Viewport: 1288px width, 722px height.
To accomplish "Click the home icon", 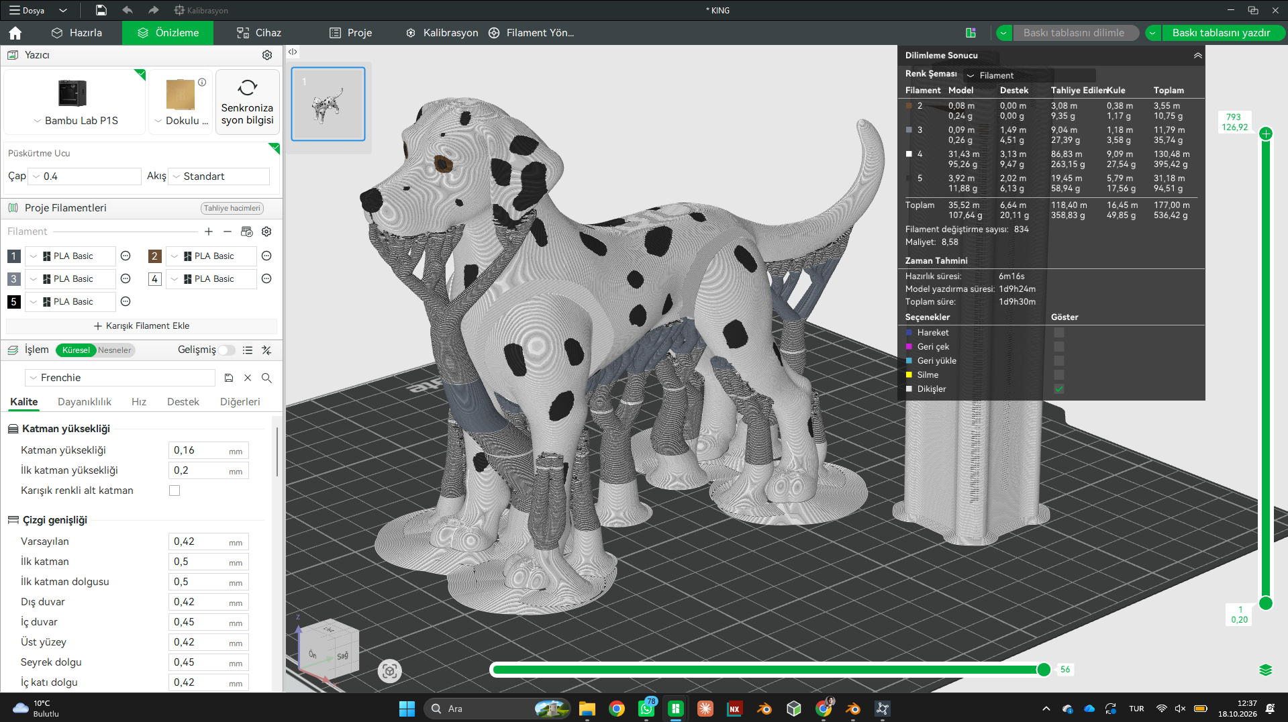I will pos(15,33).
